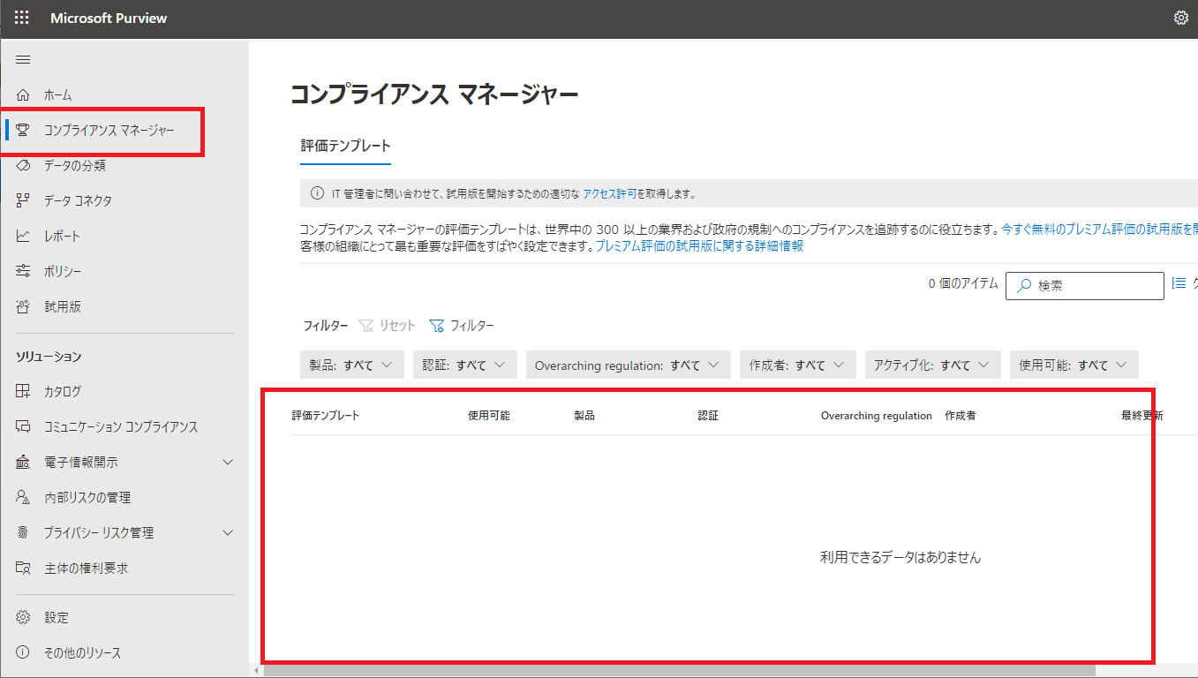Viewport: 1198px width, 678px height.
Task: Click 利用できるデータはありません message
Action: 900,557
